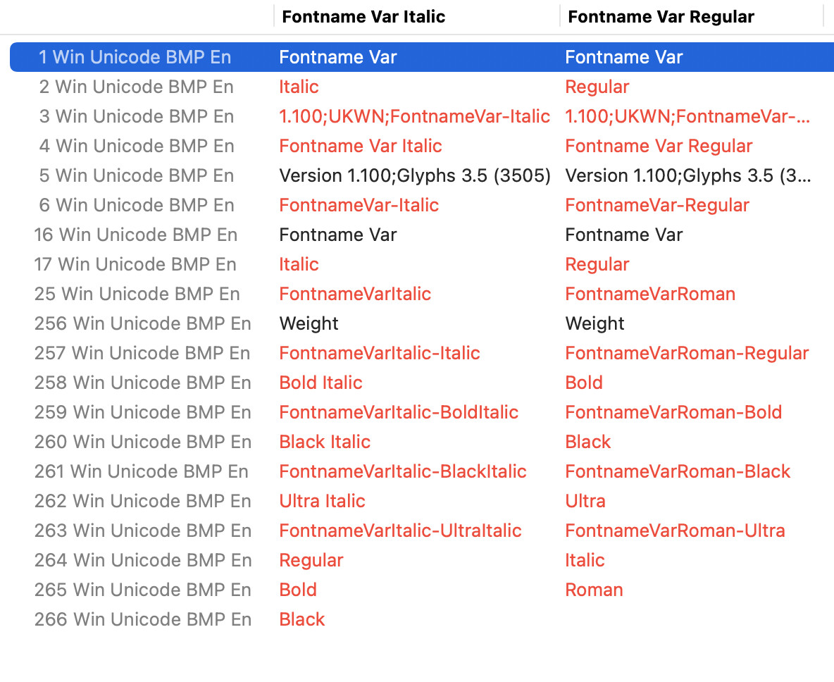Viewport: 834px width, 682px height.
Task: Select the Roman cell in row 265
Action: coord(594,590)
